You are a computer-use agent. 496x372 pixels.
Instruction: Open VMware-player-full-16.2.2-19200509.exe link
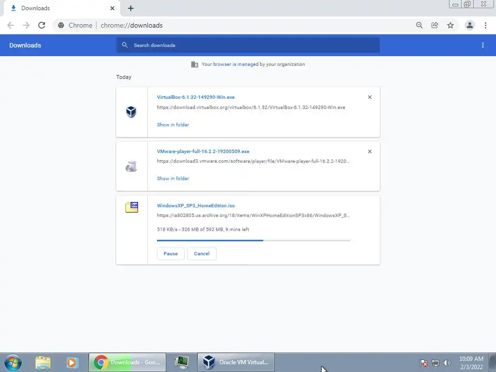click(203, 151)
